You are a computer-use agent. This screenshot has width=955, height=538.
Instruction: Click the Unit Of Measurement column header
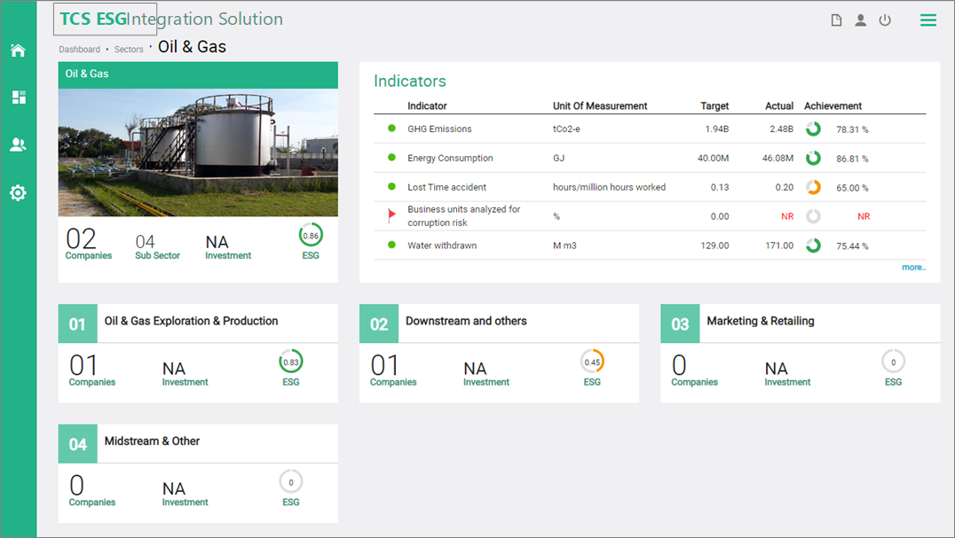tap(600, 105)
